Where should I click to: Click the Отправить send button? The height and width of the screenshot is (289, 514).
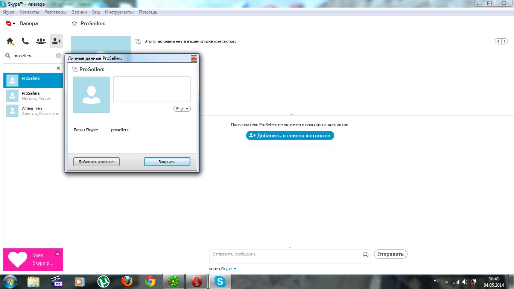click(x=391, y=254)
